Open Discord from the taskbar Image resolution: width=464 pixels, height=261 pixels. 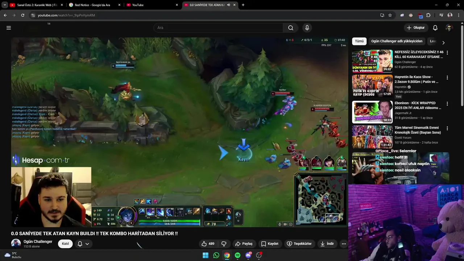click(248, 255)
